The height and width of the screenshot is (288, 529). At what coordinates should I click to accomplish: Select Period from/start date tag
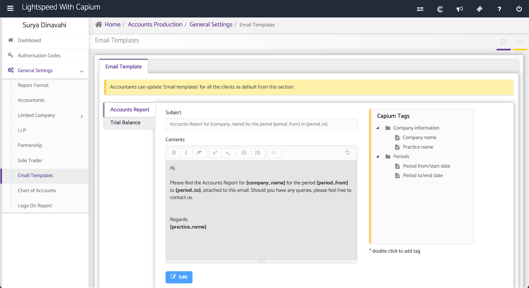pyautogui.click(x=427, y=166)
